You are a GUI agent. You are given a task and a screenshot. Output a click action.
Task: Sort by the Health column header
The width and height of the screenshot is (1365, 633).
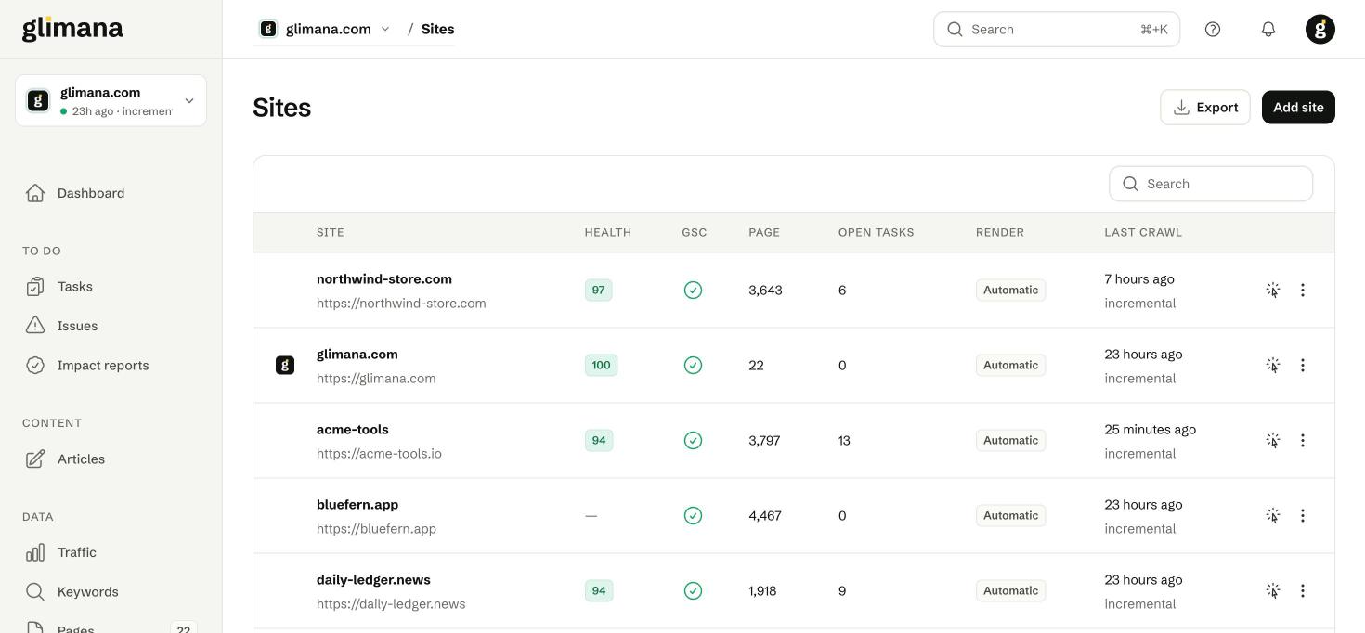pyautogui.click(x=608, y=232)
